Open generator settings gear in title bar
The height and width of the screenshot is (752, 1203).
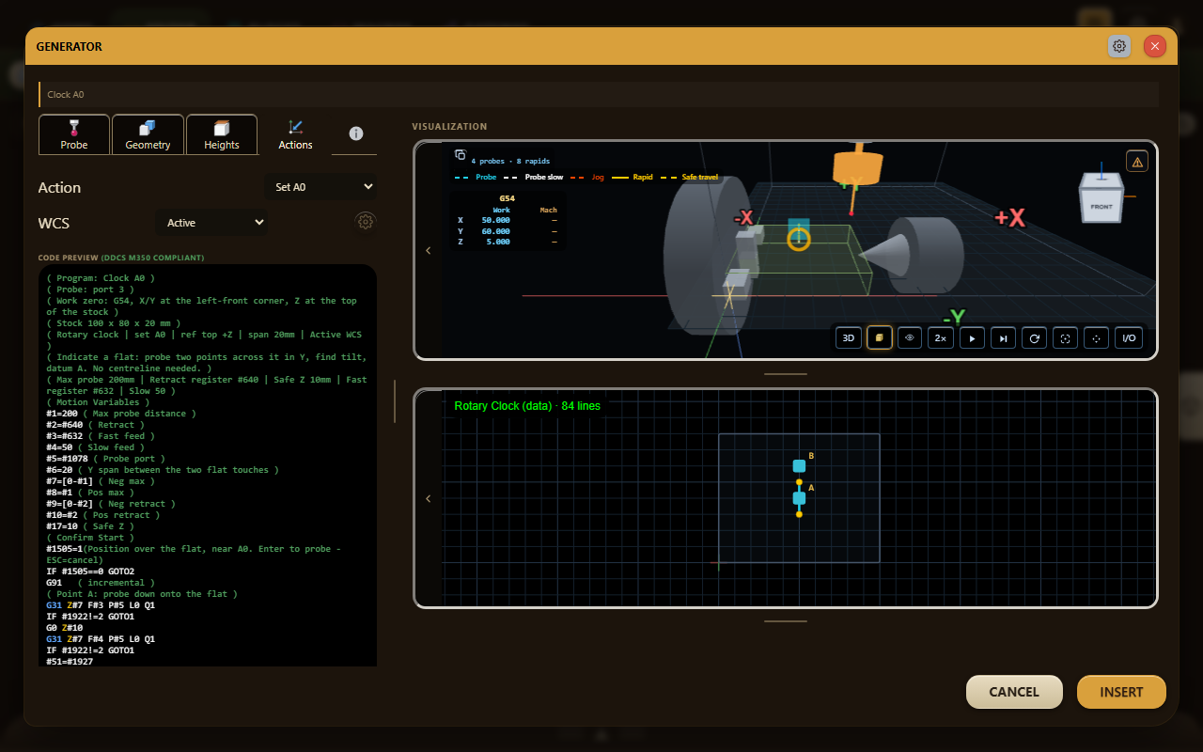(1119, 46)
